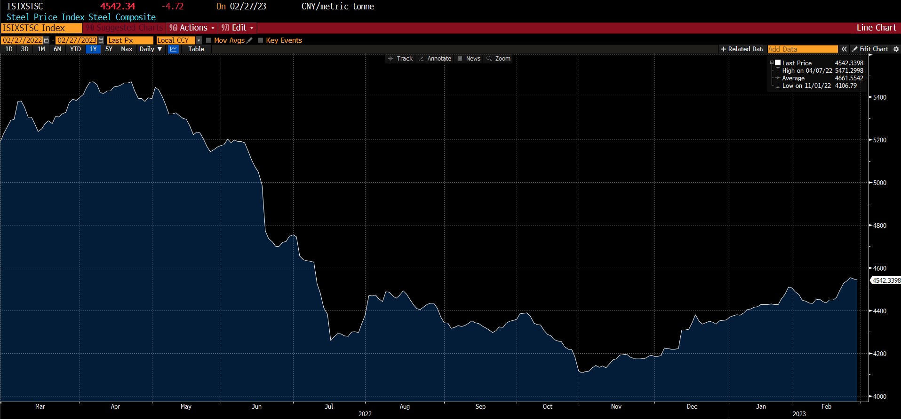
Task: Activate the chart Zoom tool
Action: (499, 59)
